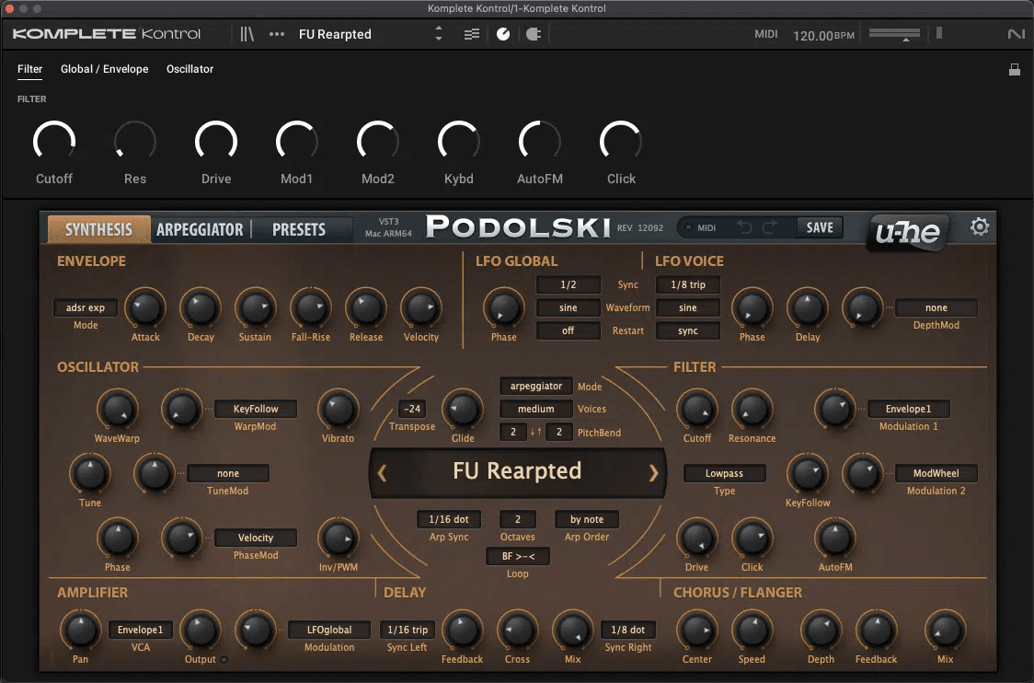The width and height of the screenshot is (1034, 683).
Task: Open Modulation 1 dropdown Envelope1
Action: (908, 409)
